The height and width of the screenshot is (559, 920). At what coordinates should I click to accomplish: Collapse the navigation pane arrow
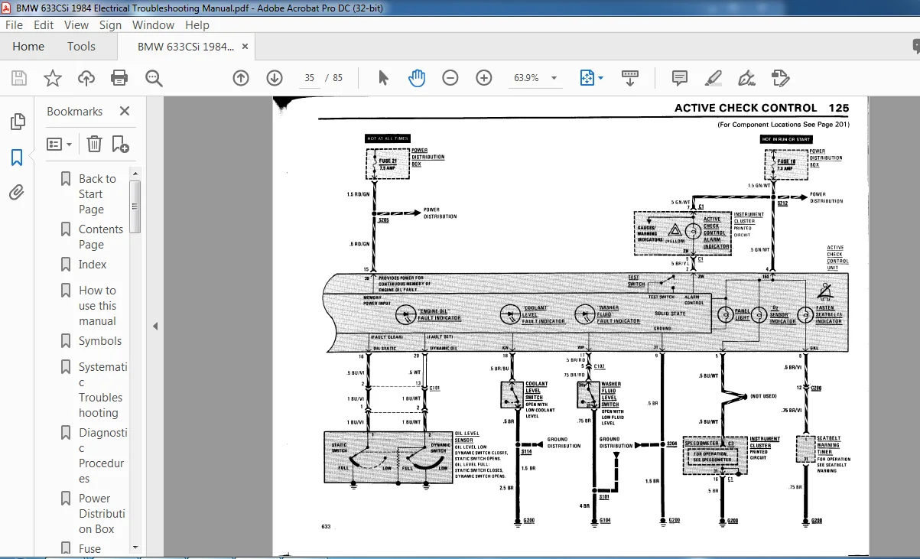155,326
